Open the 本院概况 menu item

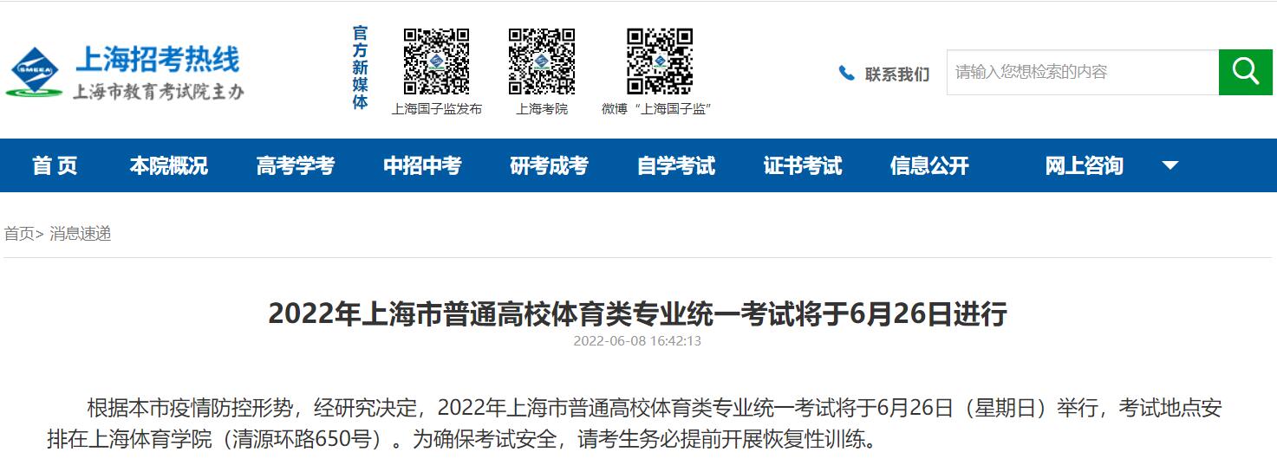coord(169,165)
